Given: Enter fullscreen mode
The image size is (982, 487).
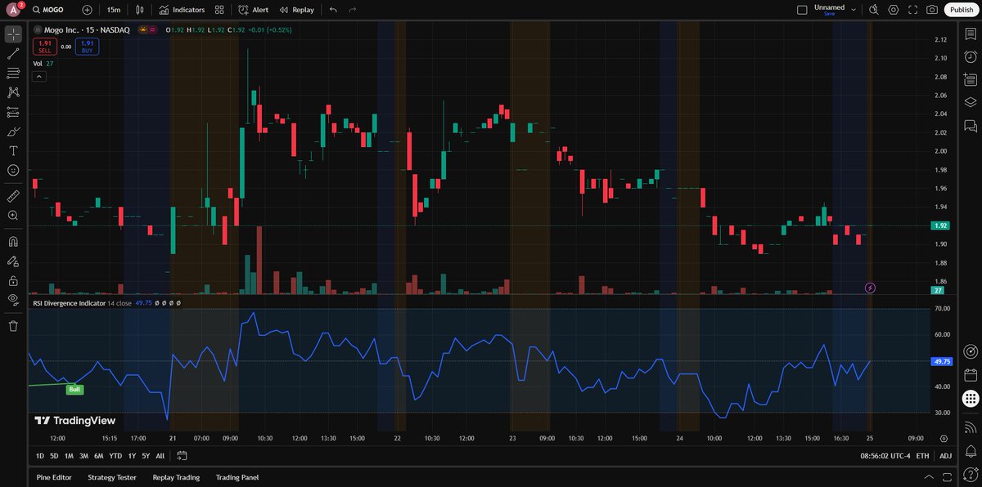Looking at the screenshot, I should click(x=912, y=10).
